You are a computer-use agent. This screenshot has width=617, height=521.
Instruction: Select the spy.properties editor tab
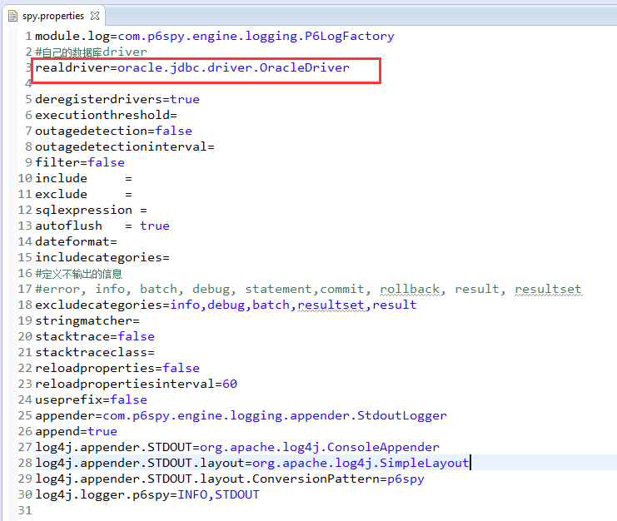(x=53, y=16)
